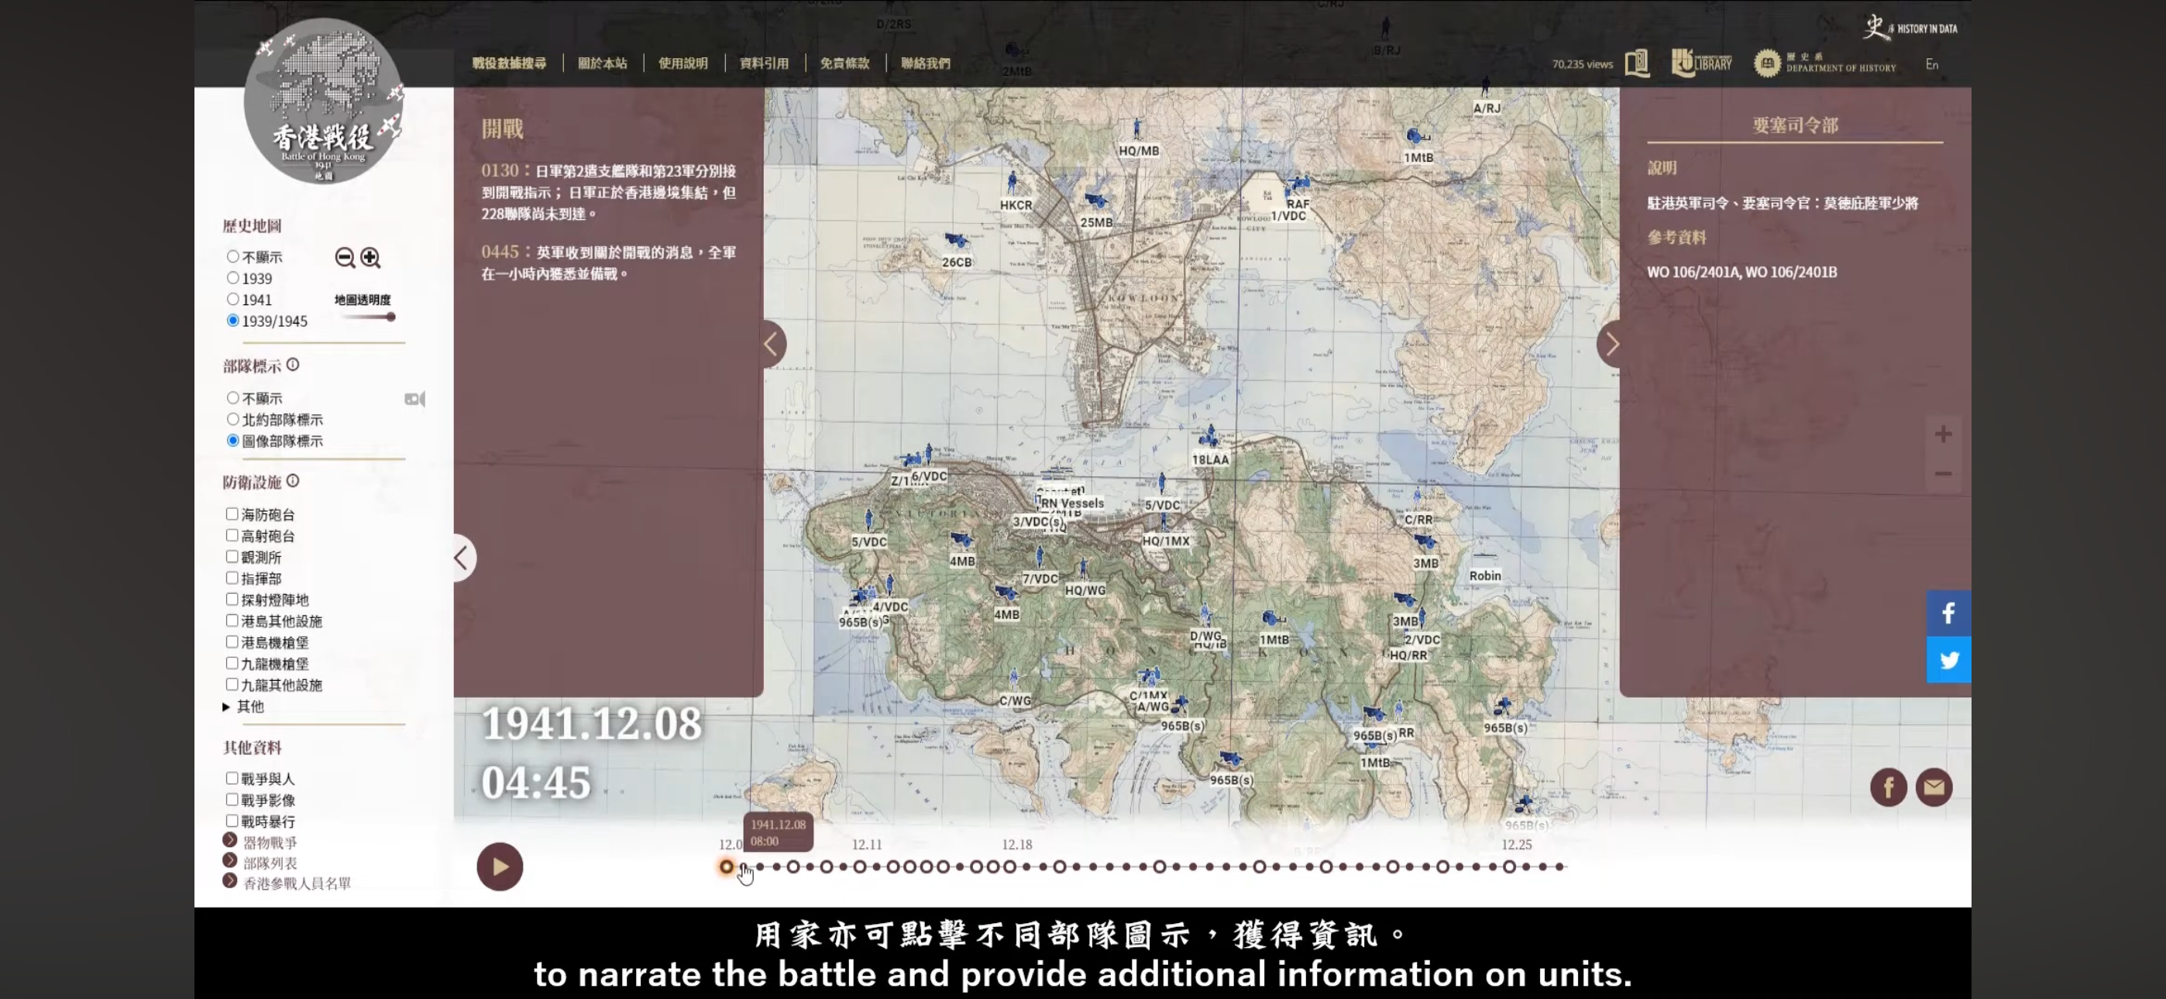Click the camera icon beside unit markers
This screenshot has width=2166, height=999.
[x=414, y=399]
